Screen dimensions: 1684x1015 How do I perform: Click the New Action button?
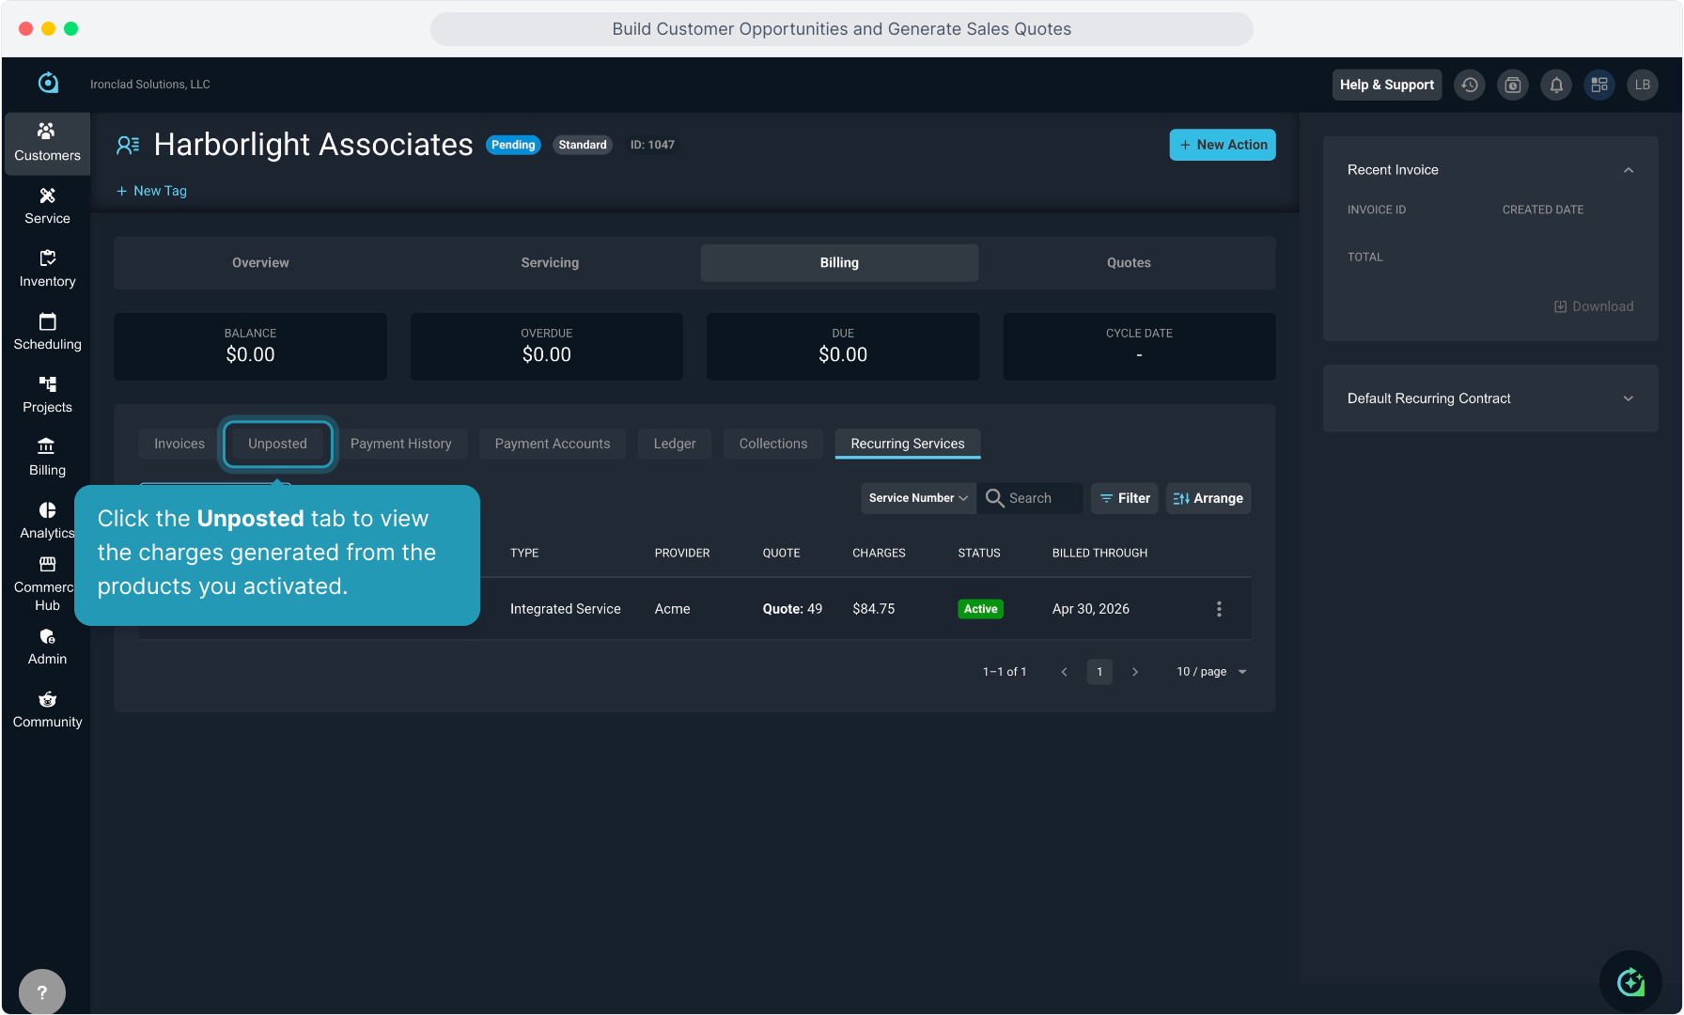pos(1222,145)
